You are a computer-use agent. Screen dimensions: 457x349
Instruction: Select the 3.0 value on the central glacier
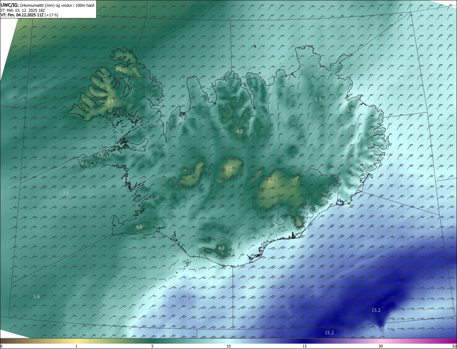coord(229,168)
